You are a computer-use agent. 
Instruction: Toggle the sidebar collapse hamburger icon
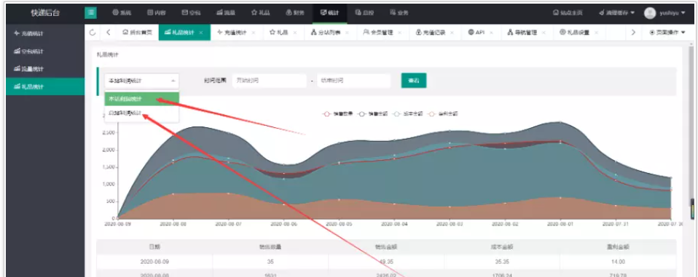pos(91,12)
